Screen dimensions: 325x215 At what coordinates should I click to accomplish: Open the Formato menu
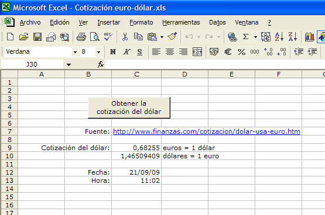(x=141, y=22)
